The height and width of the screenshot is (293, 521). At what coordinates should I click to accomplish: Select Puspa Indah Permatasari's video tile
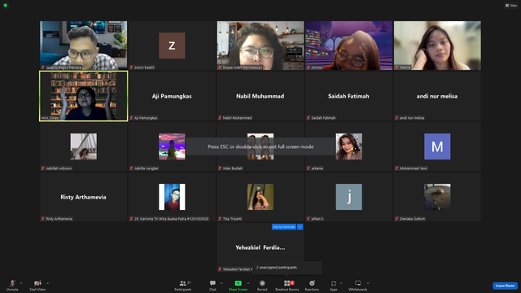(260, 46)
